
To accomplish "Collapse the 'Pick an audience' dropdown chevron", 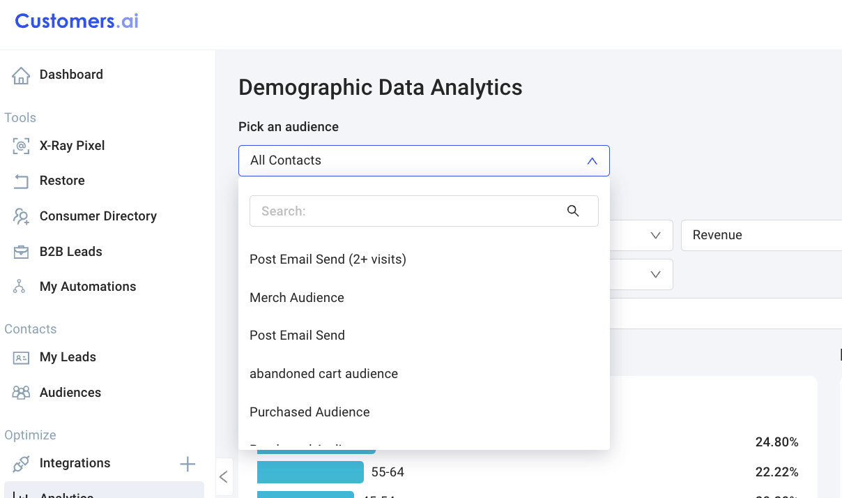I will point(592,160).
